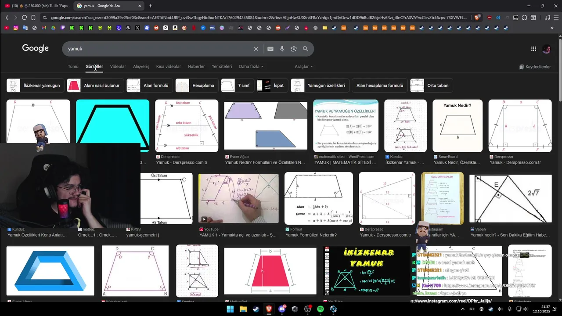Open the 'YAMUK VE YAMUĞUN ÖZELLİKLERİ' image thumbnail
Screen dimensions: 562x316
coord(346,126)
